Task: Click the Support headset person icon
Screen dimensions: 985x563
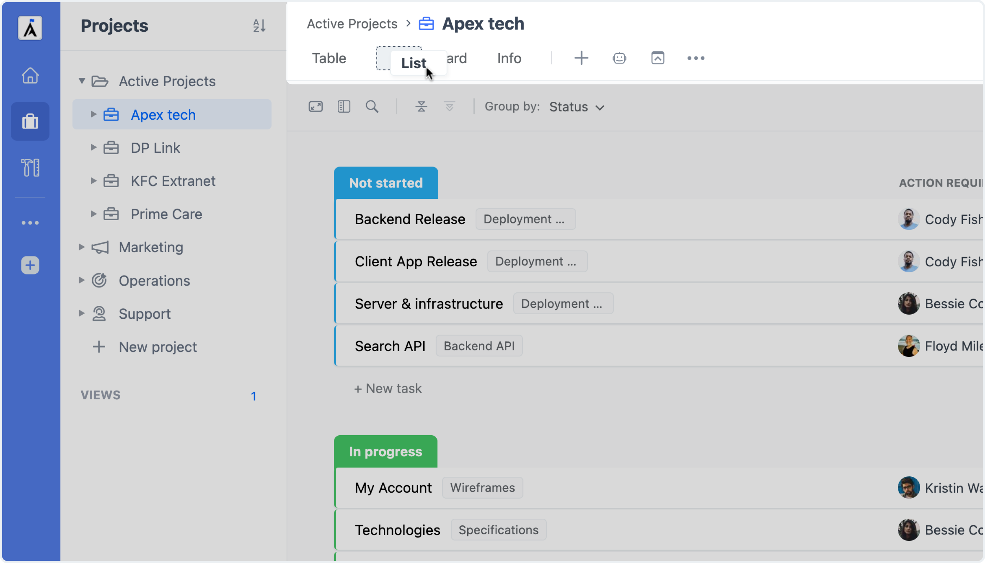Action: 99,314
